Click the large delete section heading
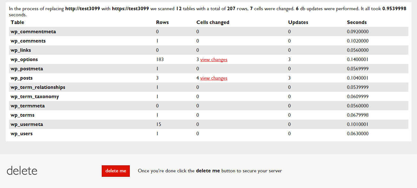Viewport: 417px width, 188px height. pyautogui.click(x=22, y=170)
